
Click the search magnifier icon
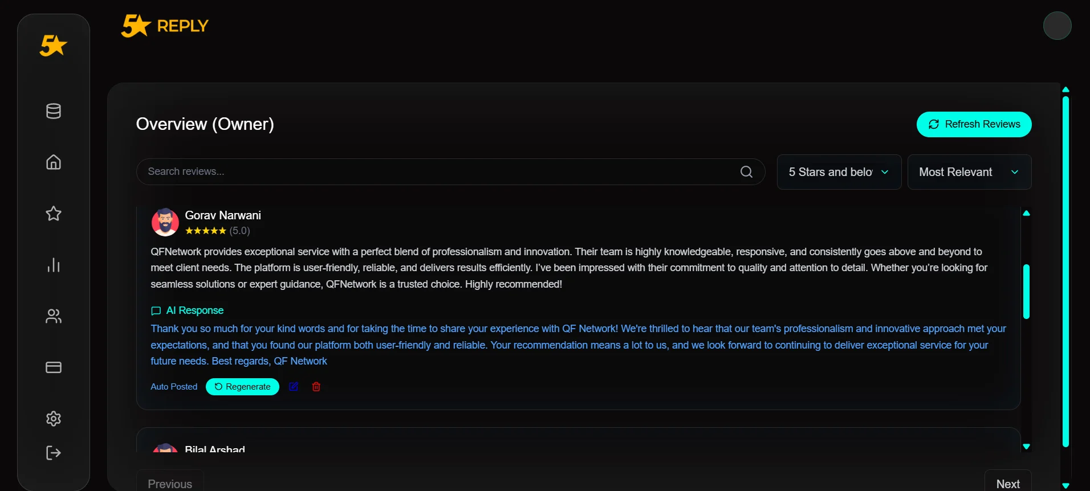click(x=746, y=171)
